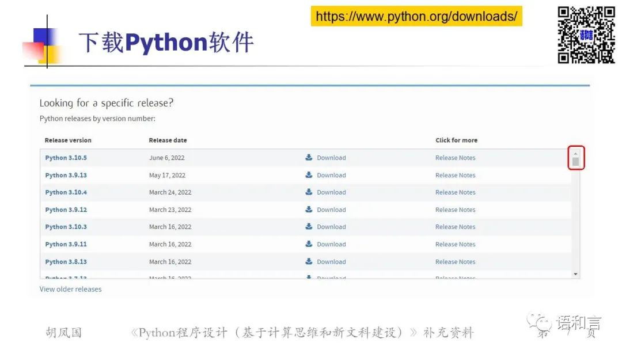This screenshot has width=622, height=350.
Task: View Release Notes for Python 3.10.5
Action: point(456,158)
